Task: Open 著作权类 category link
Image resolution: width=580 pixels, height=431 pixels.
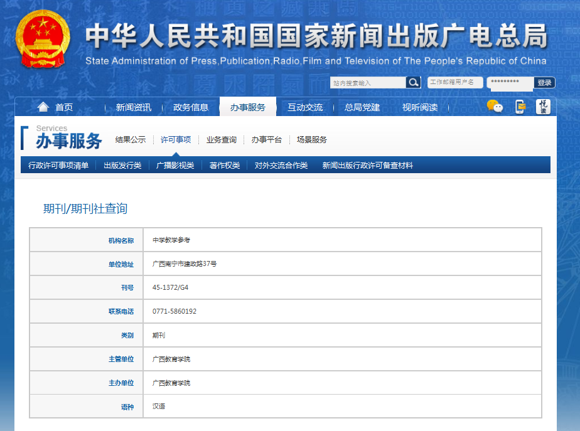Action: 225,165
